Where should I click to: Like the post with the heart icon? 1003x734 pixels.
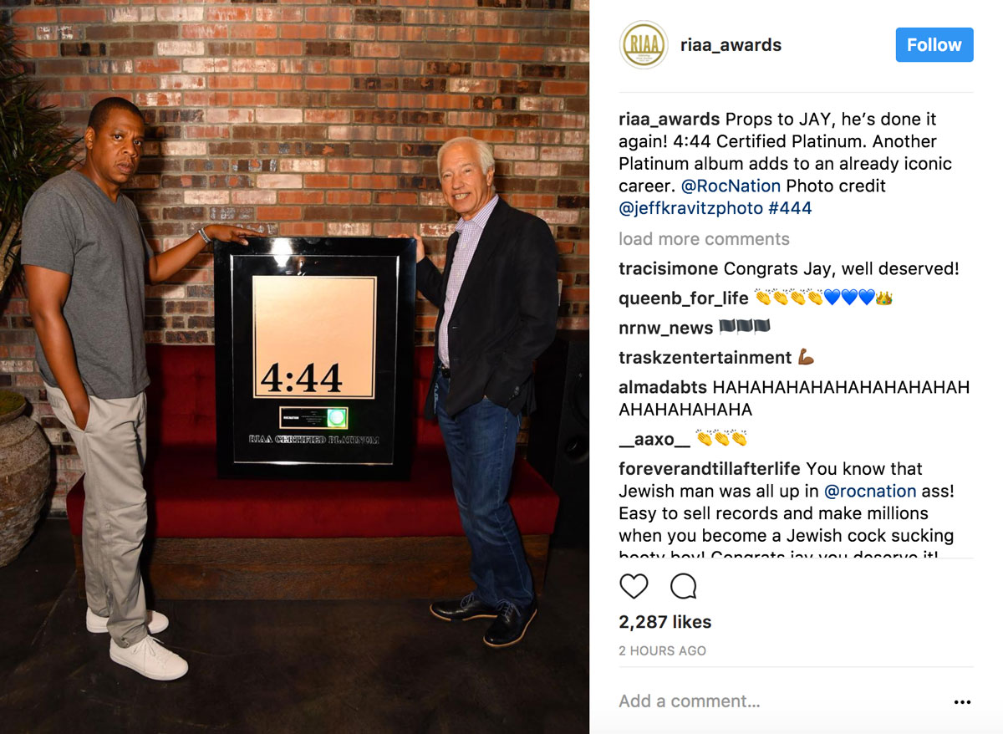634,586
